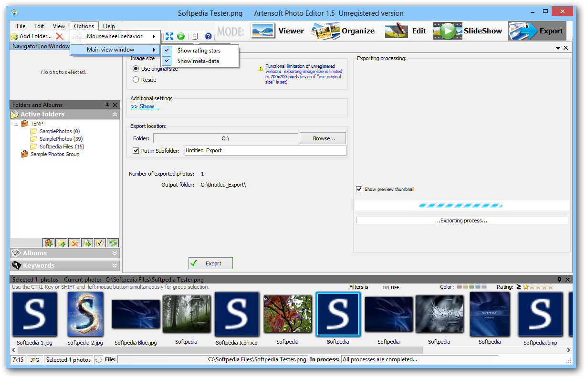586x378 pixels.
Task: Open the View menu
Action: click(x=59, y=26)
